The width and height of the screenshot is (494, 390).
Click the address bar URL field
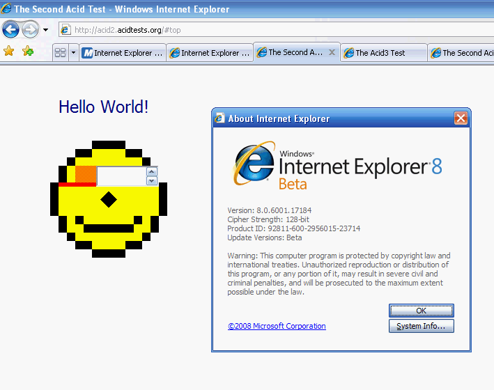point(277,30)
